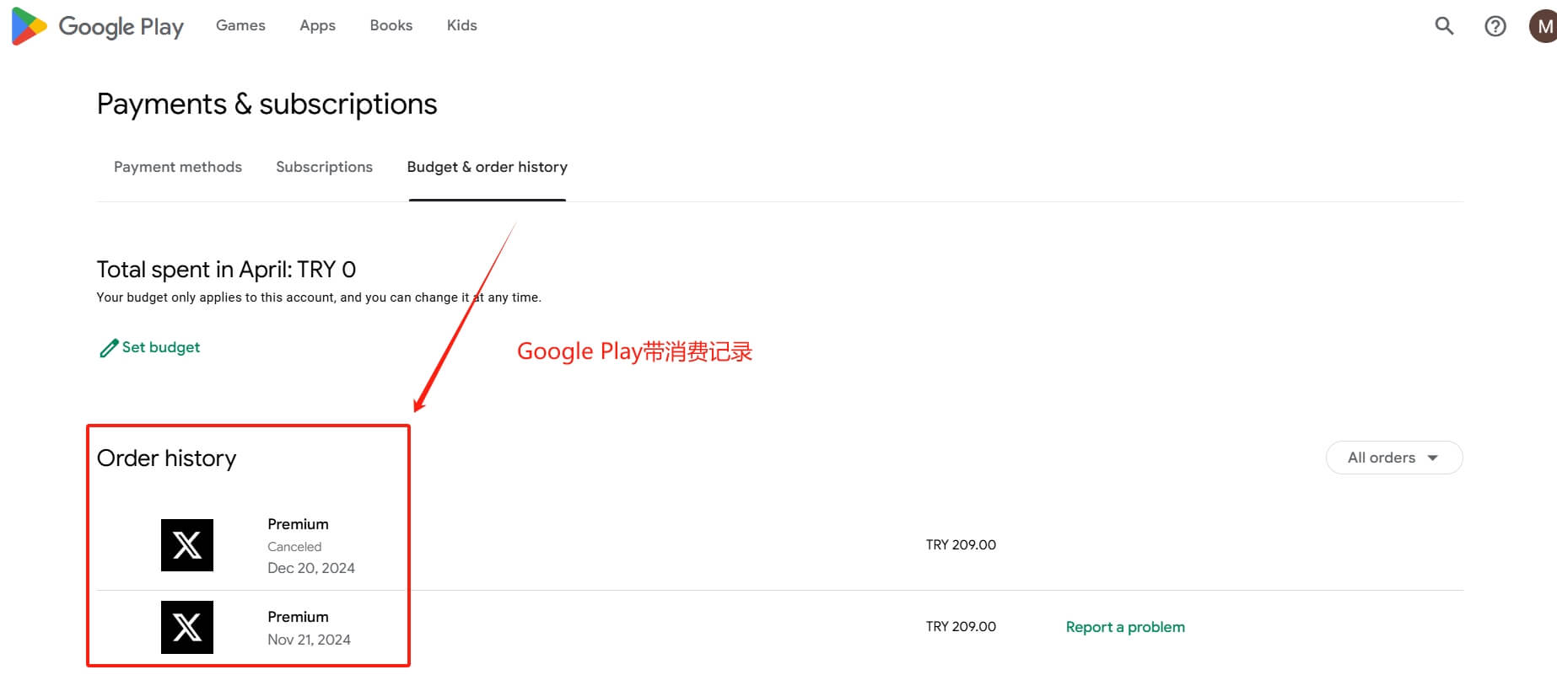This screenshot has height=691, width=1557.
Task: Click the Nov 21, 2024 date
Action: click(309, 640)
